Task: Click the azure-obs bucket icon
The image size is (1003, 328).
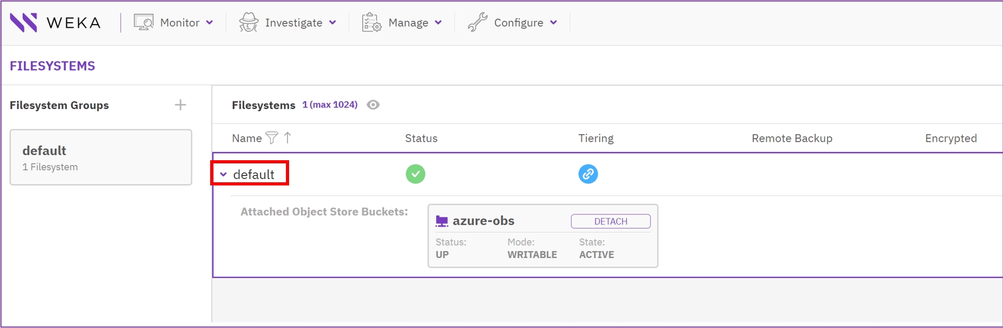Action: click(442, 221)
